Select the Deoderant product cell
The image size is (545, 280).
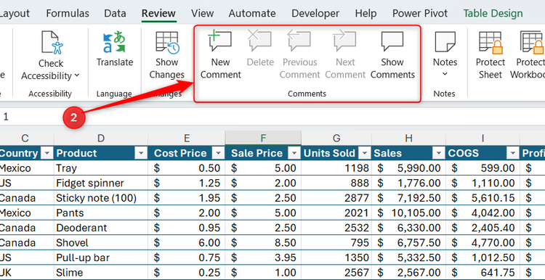pyautogui.click(x=101, y=228)
